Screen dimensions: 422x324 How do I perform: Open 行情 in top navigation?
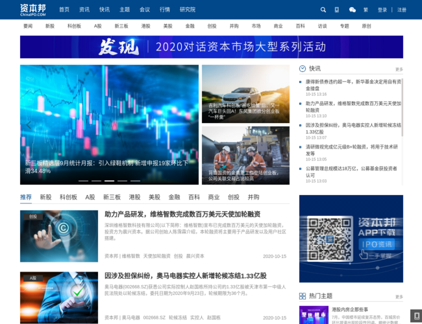click(x=165, y=10)
